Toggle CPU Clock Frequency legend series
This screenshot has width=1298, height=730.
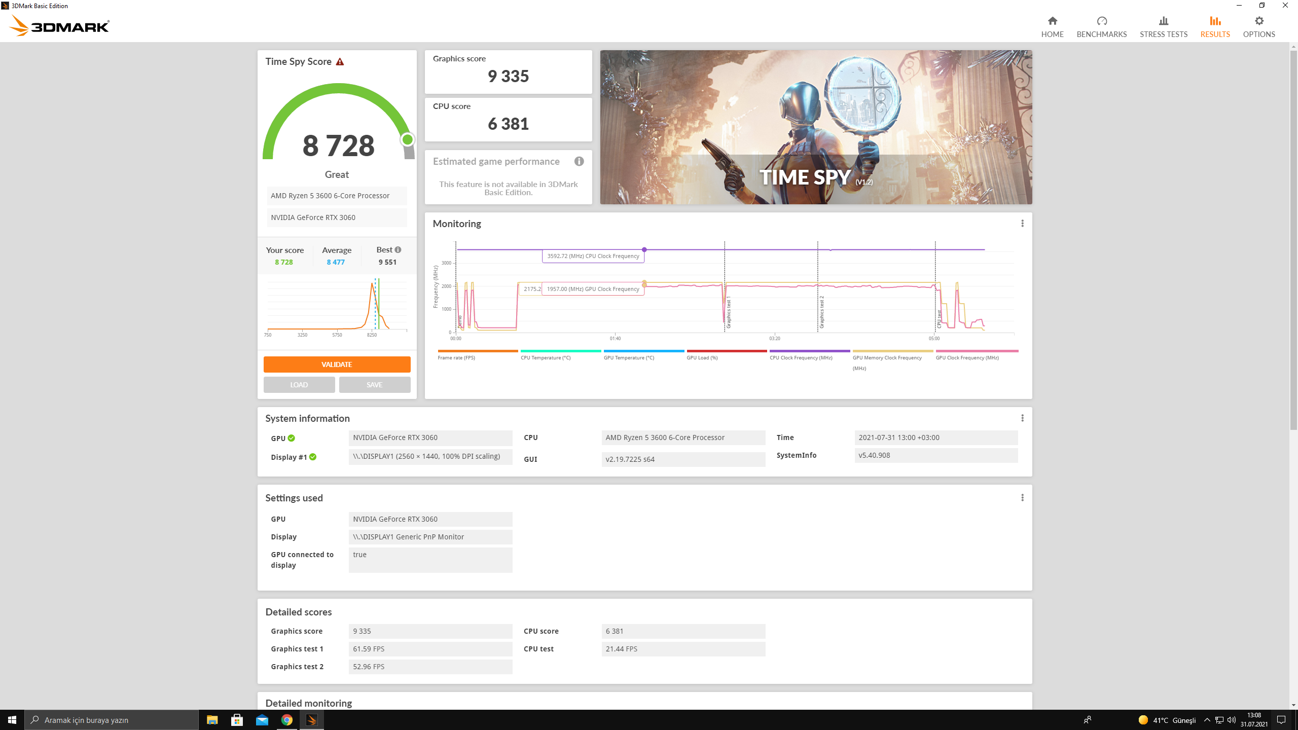point(801,357)
